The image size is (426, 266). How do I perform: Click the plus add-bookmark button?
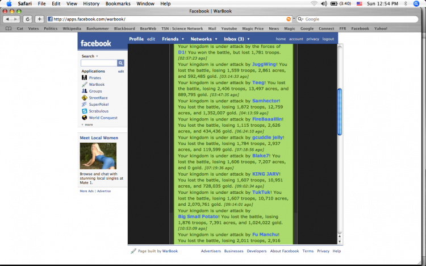click(x=39, y=19)
